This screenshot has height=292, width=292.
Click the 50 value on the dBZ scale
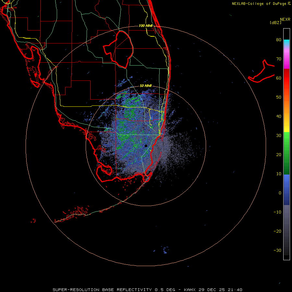(x=279, y=97)
